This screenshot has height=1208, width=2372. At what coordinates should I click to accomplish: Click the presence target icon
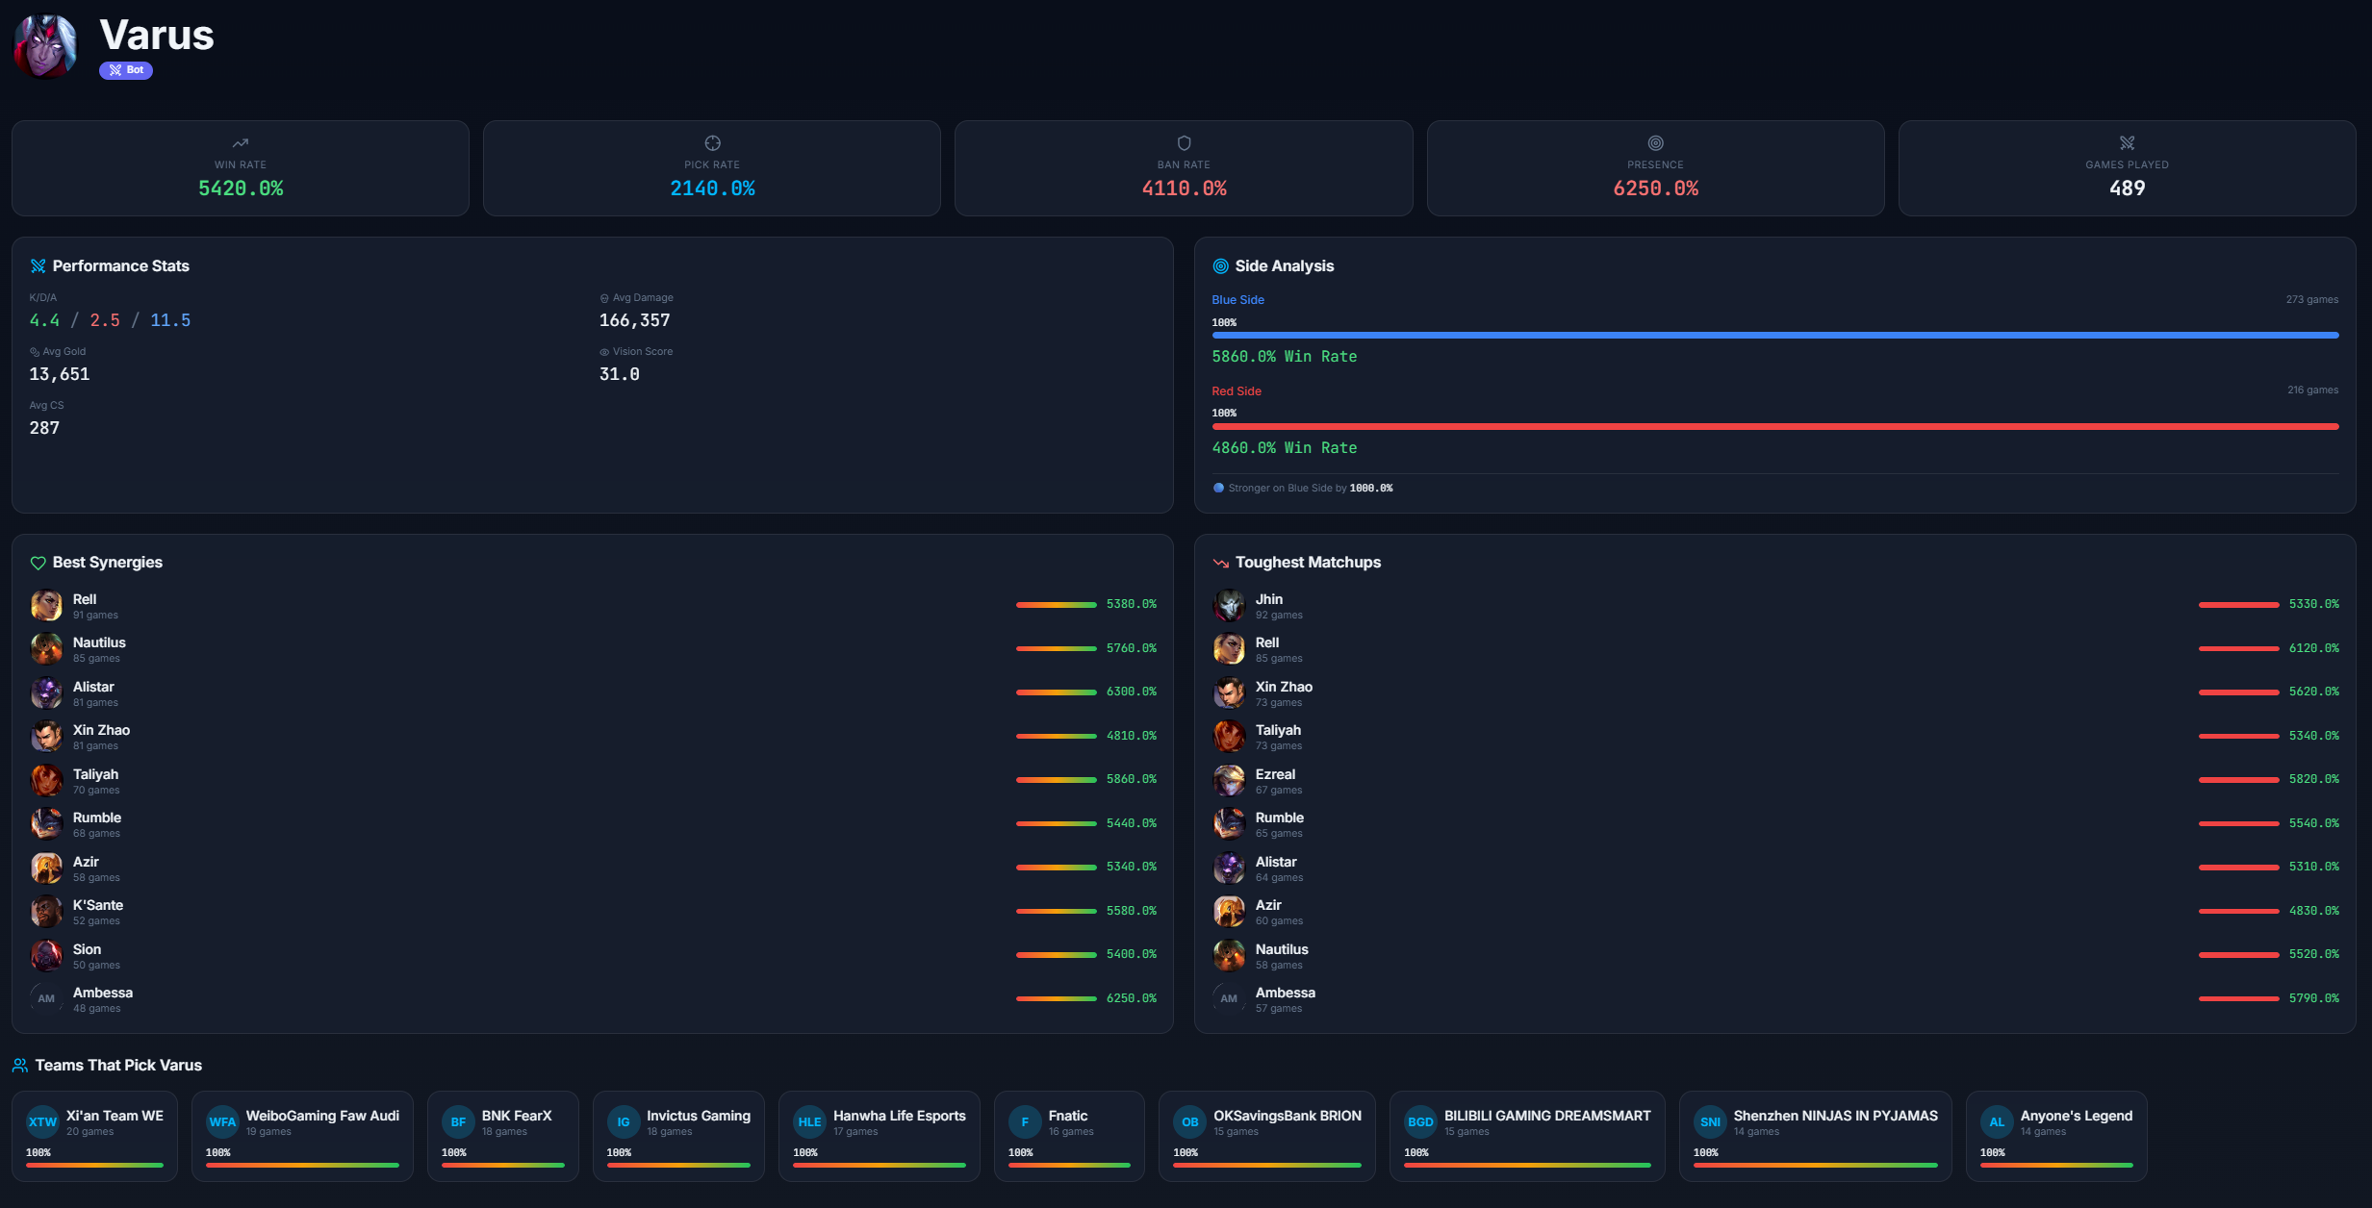tap(1655, 143)
